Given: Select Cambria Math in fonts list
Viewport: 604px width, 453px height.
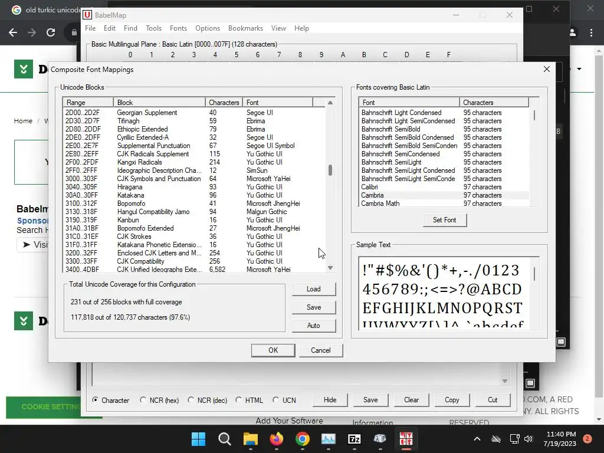Looking at the screenshot, I should click(444, 203).
